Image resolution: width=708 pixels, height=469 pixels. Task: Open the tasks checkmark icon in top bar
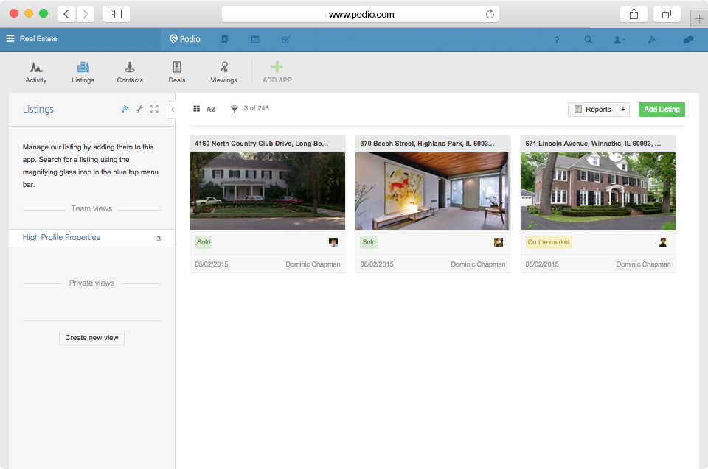pos(285,39)
